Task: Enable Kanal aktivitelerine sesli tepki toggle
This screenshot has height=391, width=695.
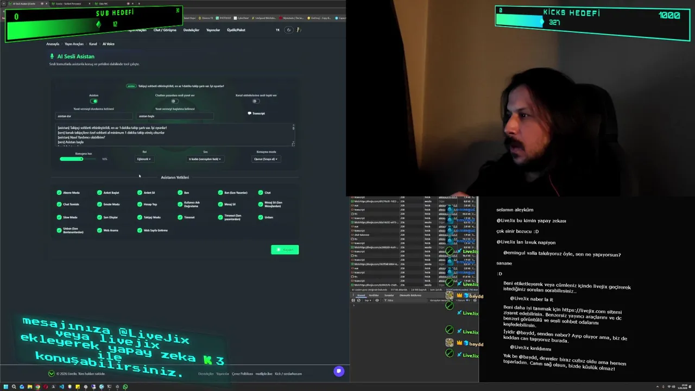Action: (255, 101)
